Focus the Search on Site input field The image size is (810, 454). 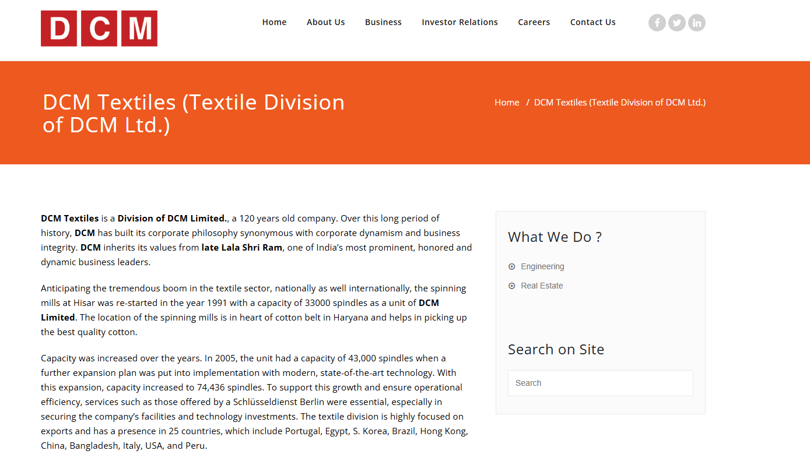[600, 383]
